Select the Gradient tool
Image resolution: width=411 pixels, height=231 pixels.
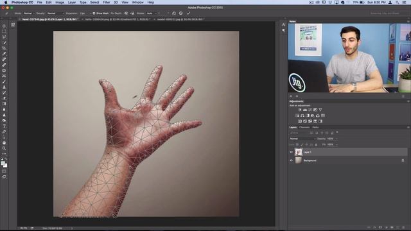click(x=4, y=104)
